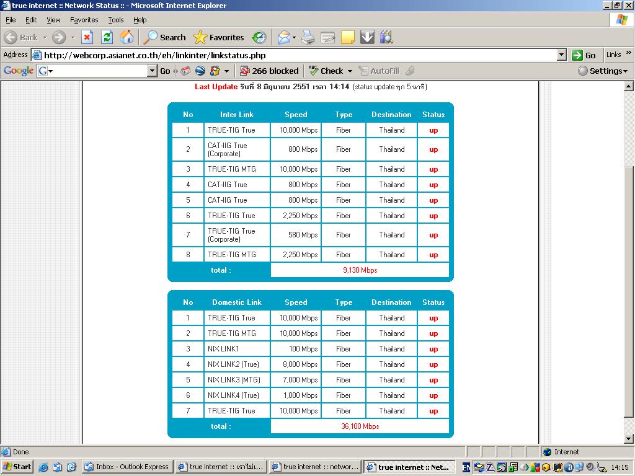Click the system tray clock 14:15
Viewport: 635px width, 476px height.
(619, 467)
